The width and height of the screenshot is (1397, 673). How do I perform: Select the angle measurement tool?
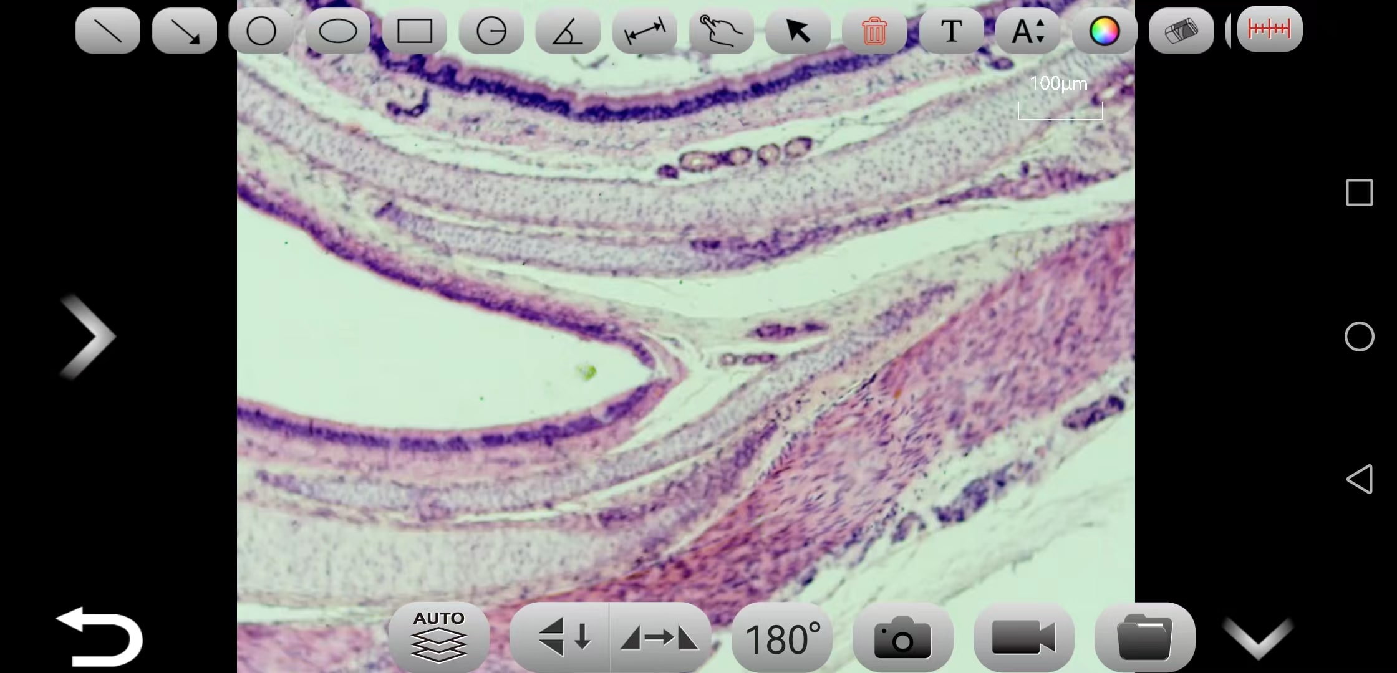(568, 31)
